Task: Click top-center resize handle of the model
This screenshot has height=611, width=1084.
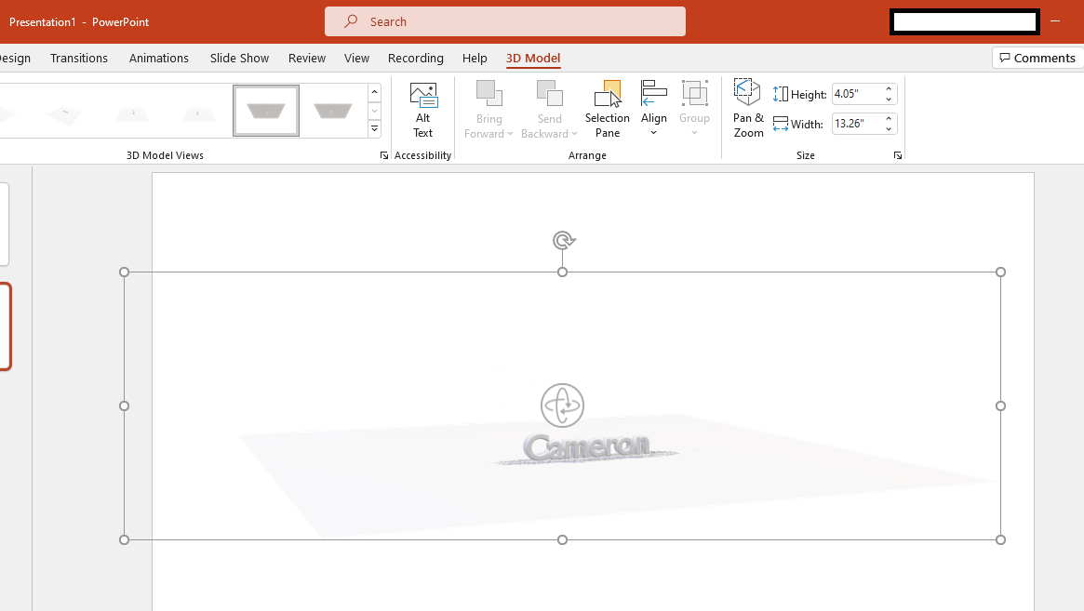Action: coord(562,272)
